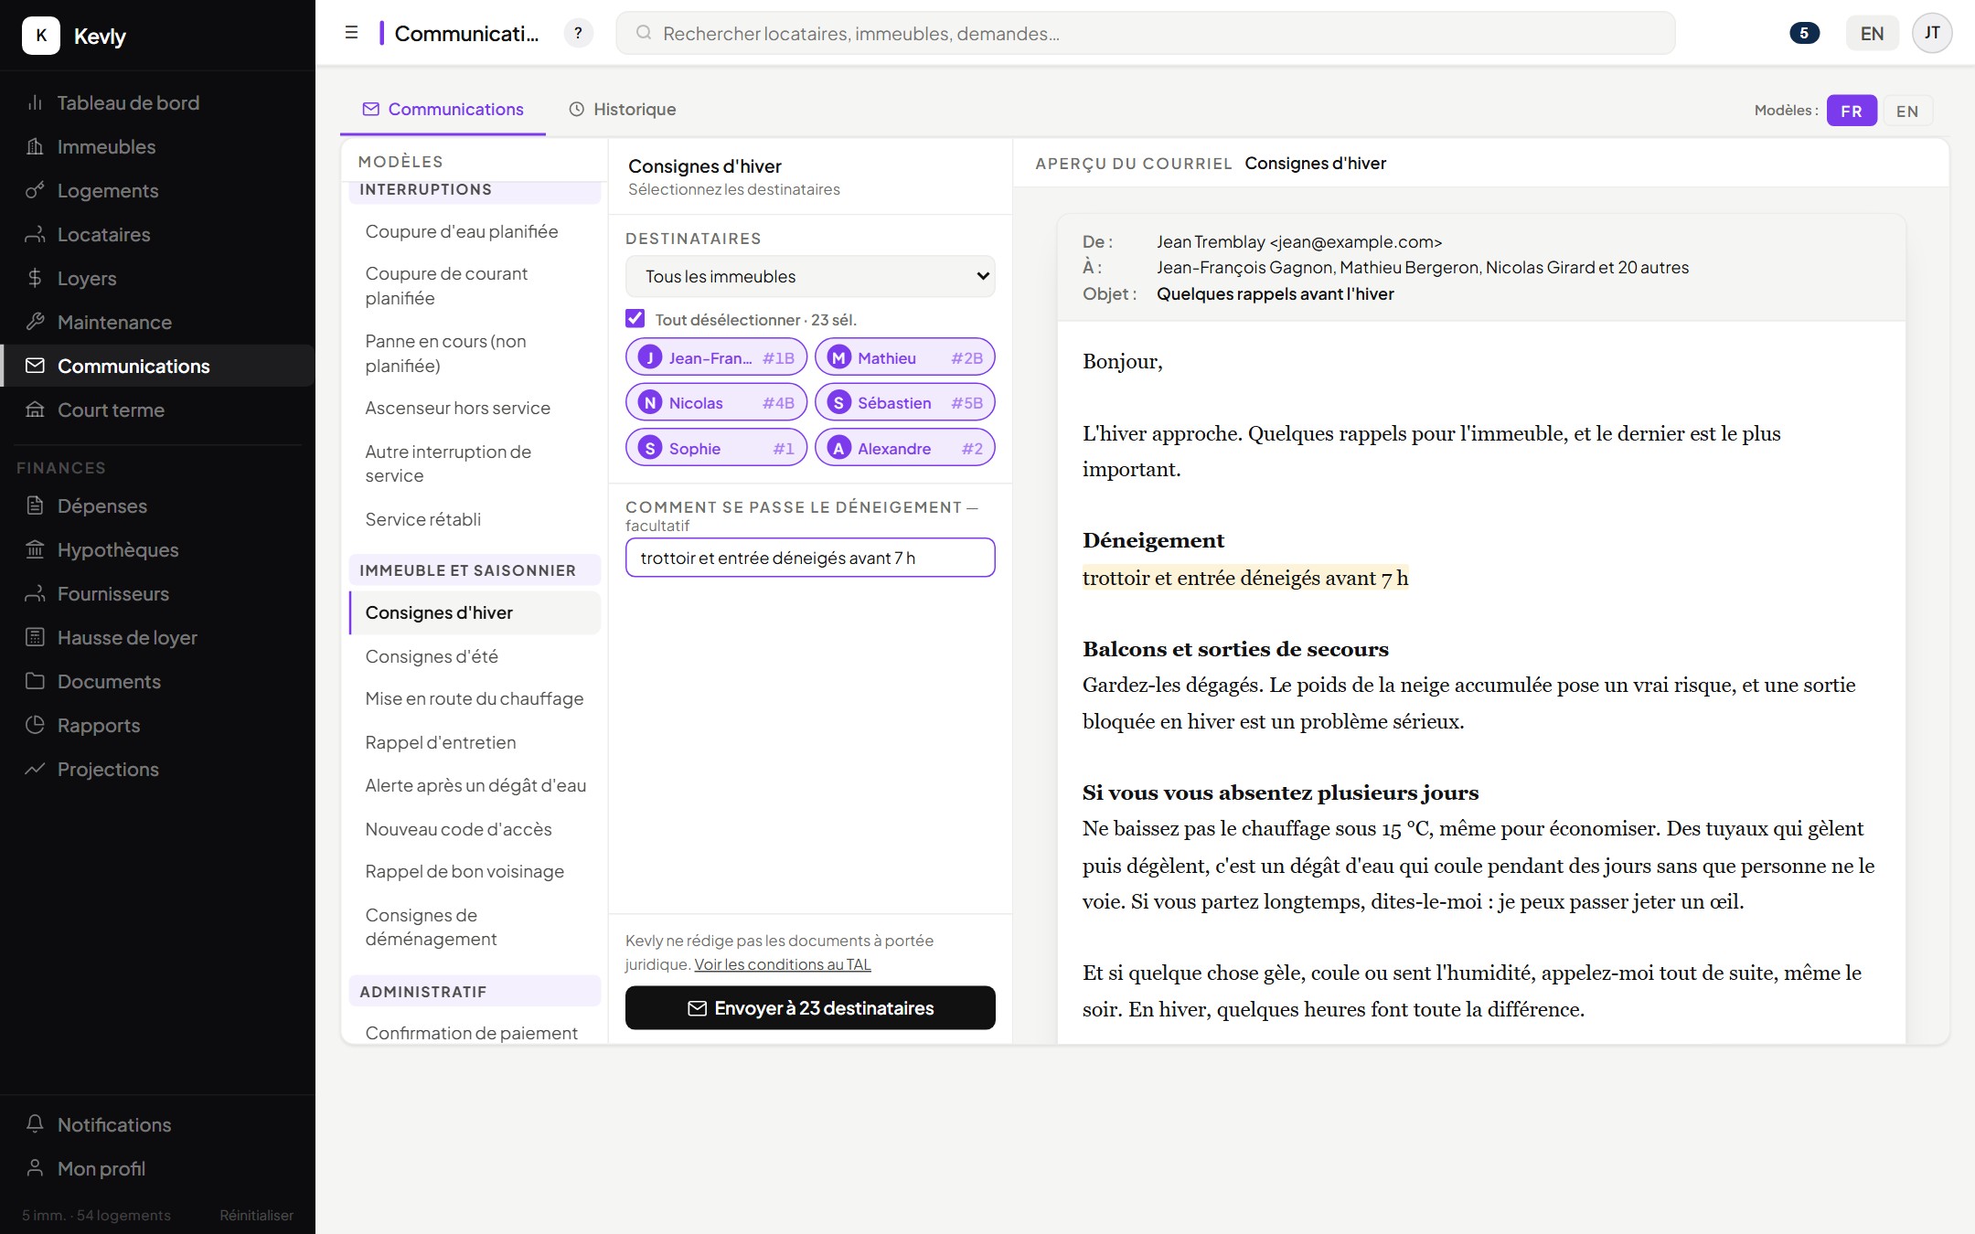
Task: Focus the Rechercher locataires search field
Action: tap(1146, 34)
